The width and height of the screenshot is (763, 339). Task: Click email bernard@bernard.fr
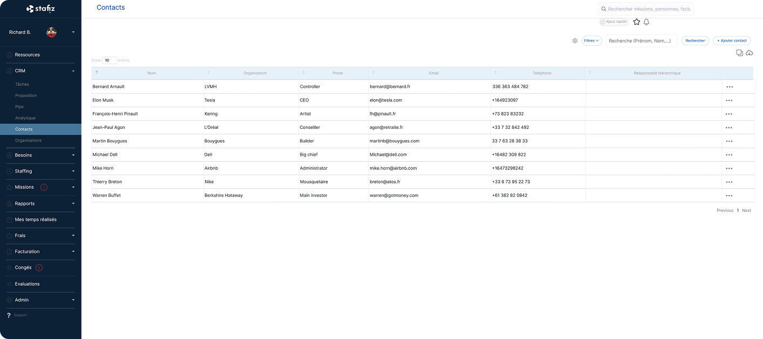(x=390, y=87)
